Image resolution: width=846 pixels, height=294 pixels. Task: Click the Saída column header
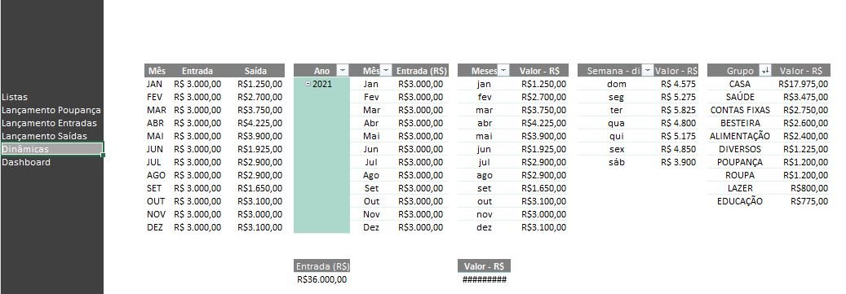pyautogui.click(x=255, y=71)
